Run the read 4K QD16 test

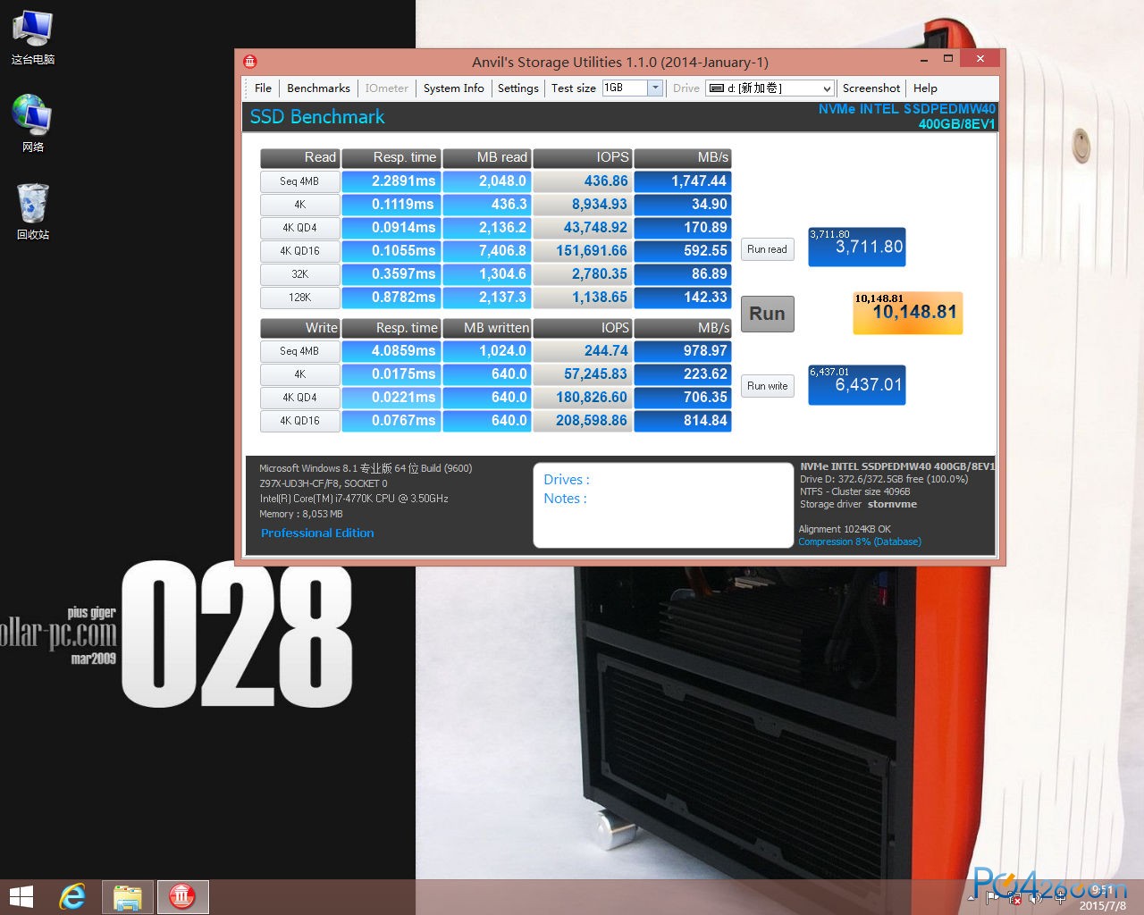(299, 251)
